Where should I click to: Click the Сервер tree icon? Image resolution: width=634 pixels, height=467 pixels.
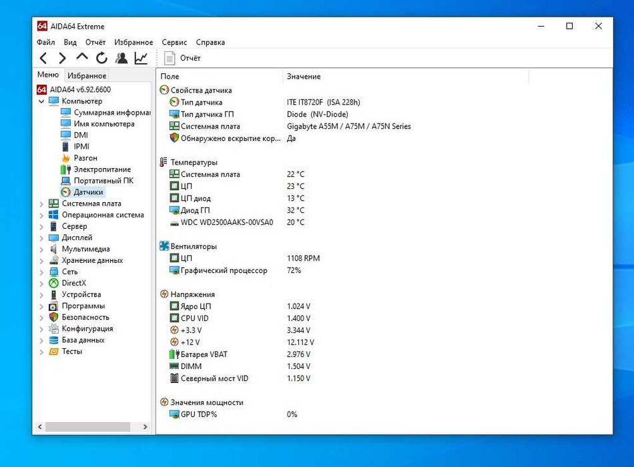tap(54, 226)
